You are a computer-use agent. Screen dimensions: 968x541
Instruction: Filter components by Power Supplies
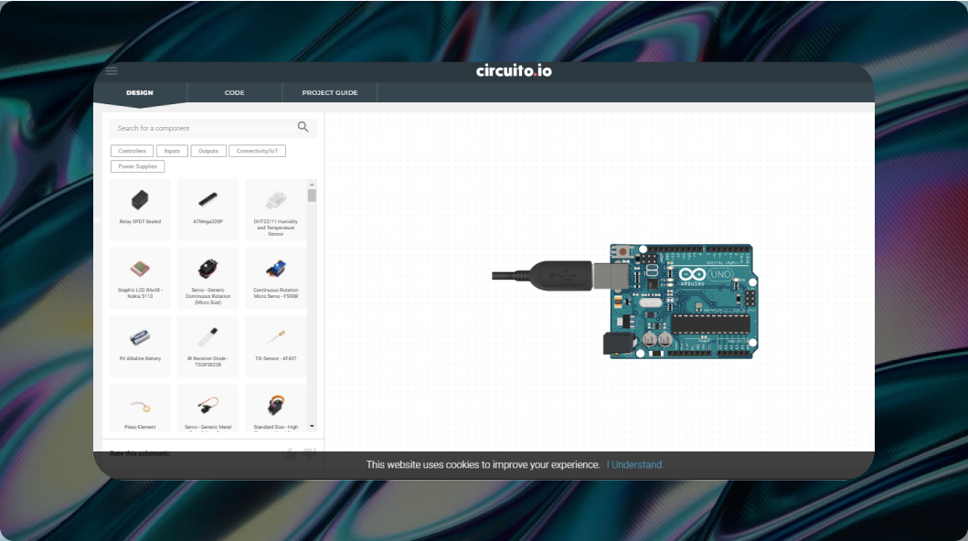138,166
